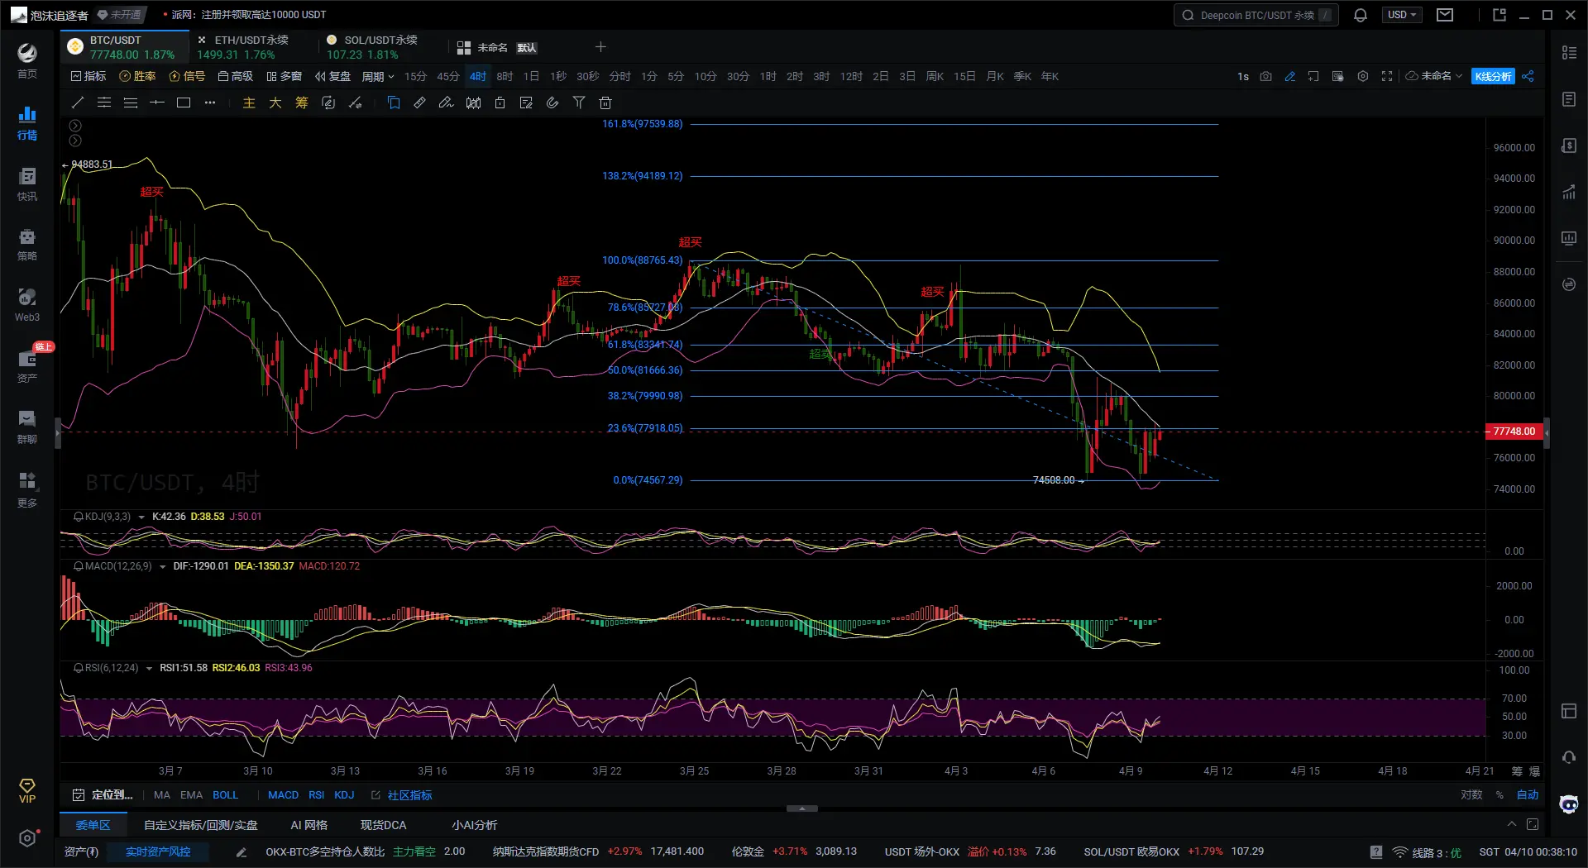1588x868 pixels.
Task: Open the mail inbox icon
Action: pos(1445,15)
